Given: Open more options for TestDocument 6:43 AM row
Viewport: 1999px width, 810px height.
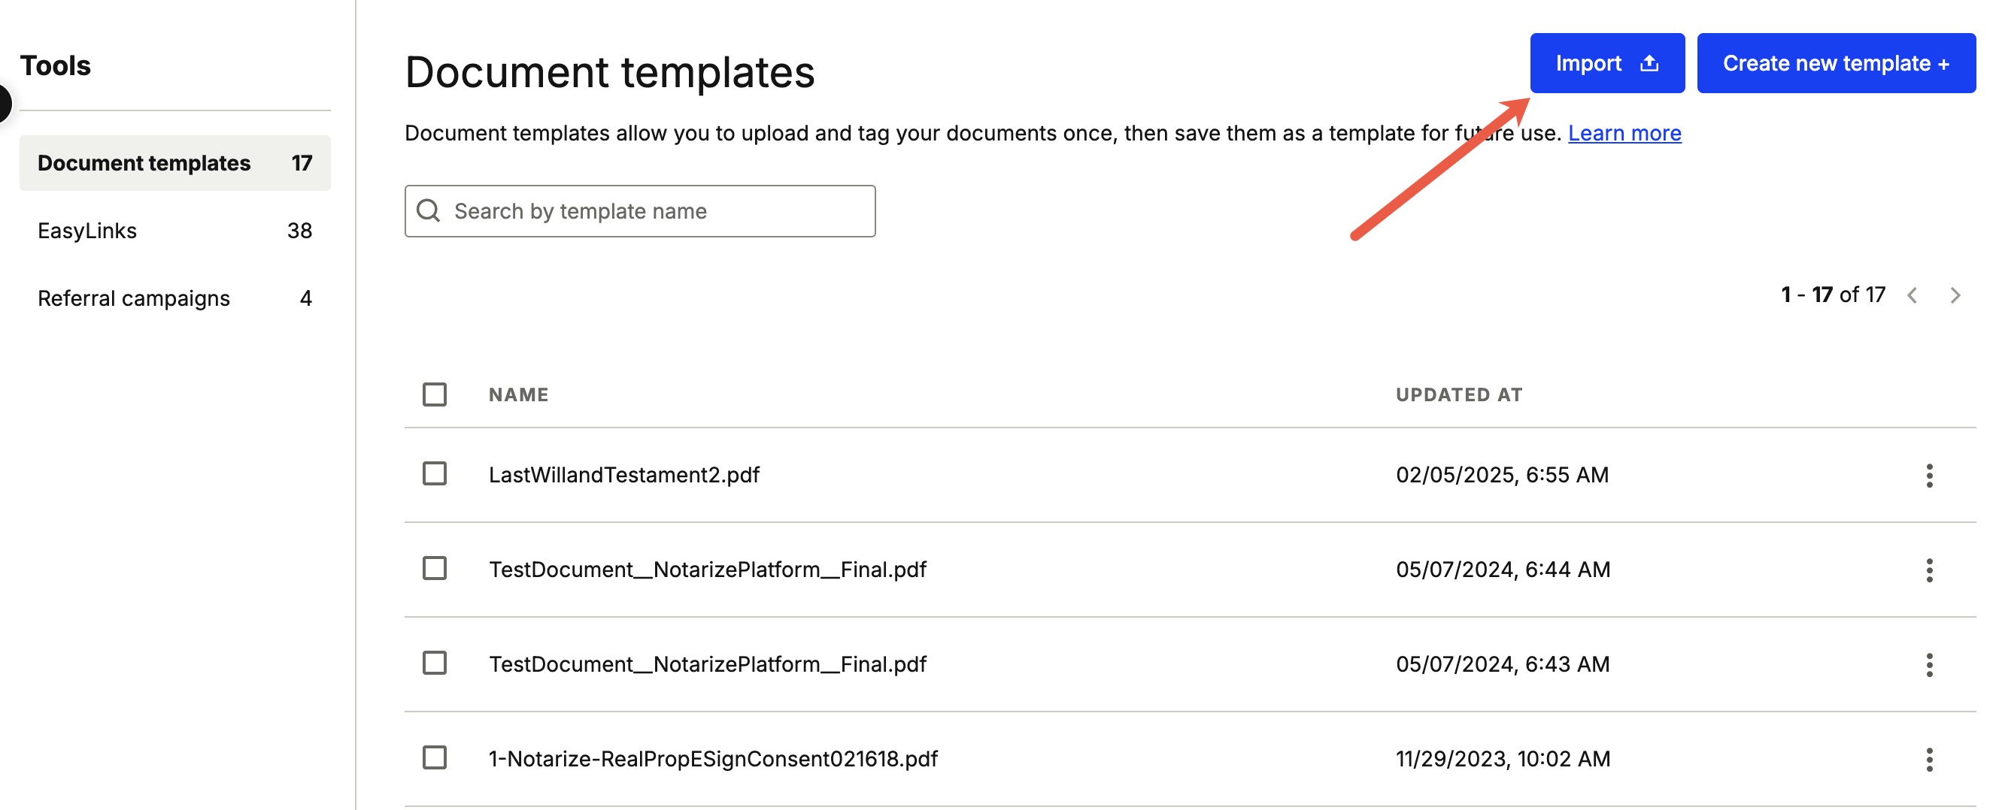Looking at the screenshot, I should click(x=1929, y=664).
